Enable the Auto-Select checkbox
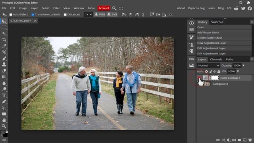The image size is (254, 143). [11, 15]
